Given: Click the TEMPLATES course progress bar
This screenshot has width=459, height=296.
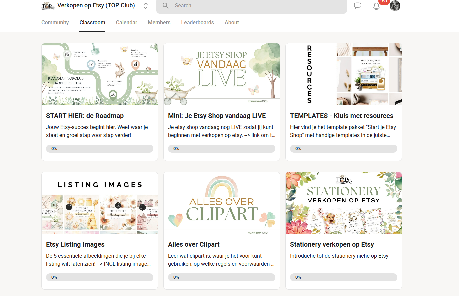Looking at the screenshot, I should (344, 149).
